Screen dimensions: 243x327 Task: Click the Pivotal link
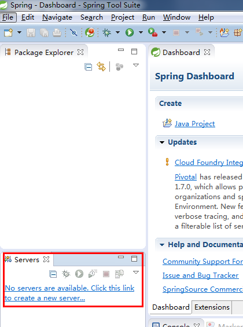point(186,177)
